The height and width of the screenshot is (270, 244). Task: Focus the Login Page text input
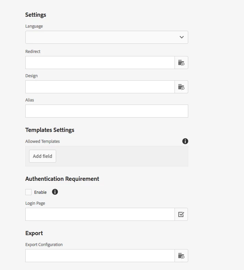click(x=100, y=214)
